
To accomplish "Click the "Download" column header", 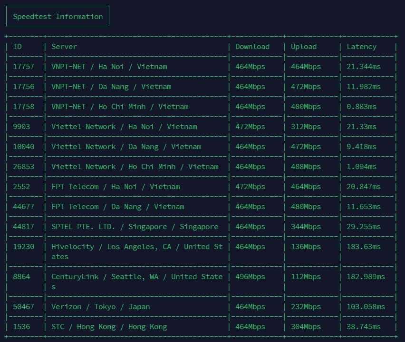I will [x=252, y=47].
